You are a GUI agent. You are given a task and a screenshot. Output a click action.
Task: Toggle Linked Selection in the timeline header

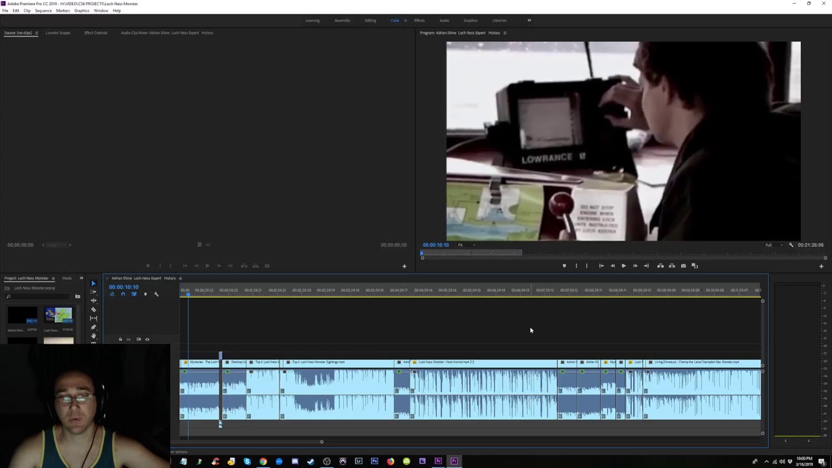pos(134,294)
